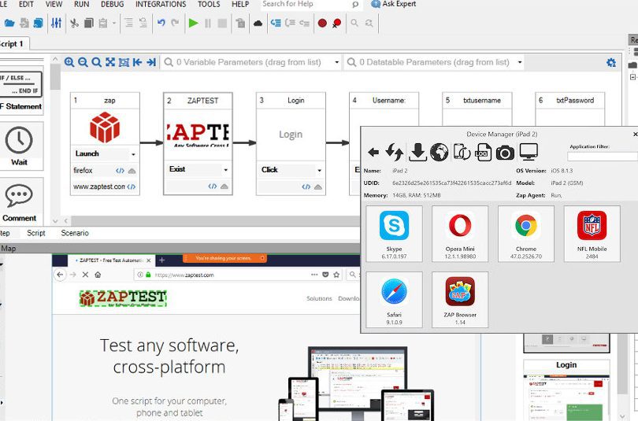This screenshot has width=638, height=421.
Task: Open the Exist action dropdown in step 2
Action: pos(226,170)
